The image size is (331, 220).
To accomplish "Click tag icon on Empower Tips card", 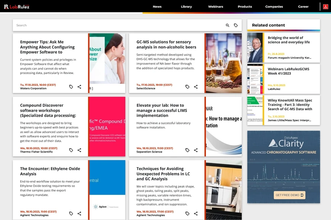I will [71, 87].
